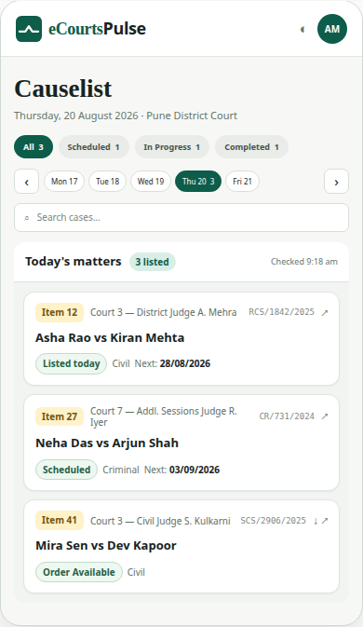Go to previous week chevron
The width and height of the screenshot is (363, 627).
click(26, 182)
